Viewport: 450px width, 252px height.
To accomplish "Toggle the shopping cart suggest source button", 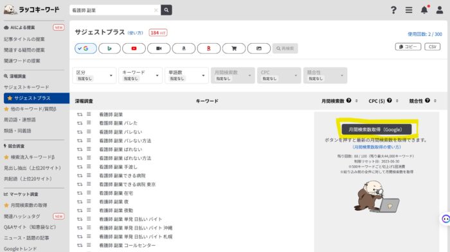I will pos(234,48).
